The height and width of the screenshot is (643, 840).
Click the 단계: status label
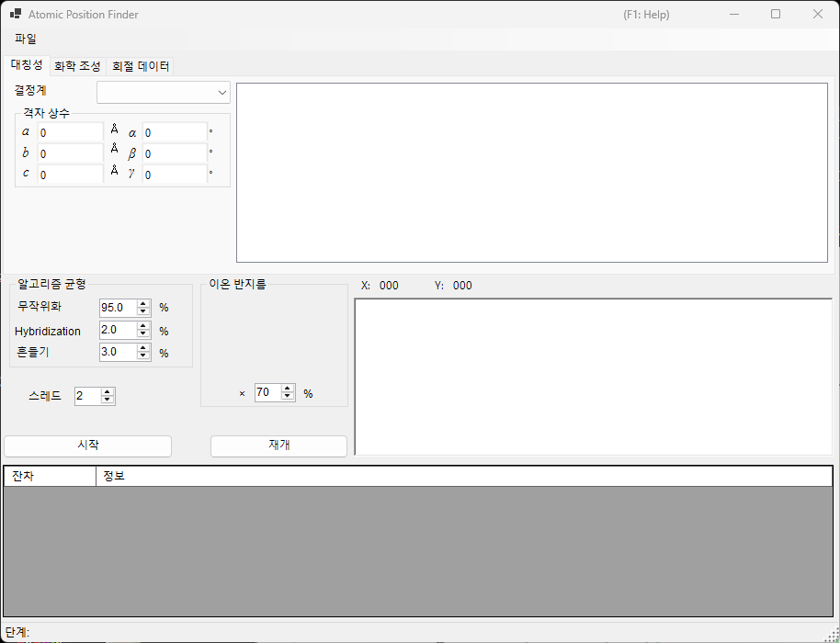click(17, 632)
